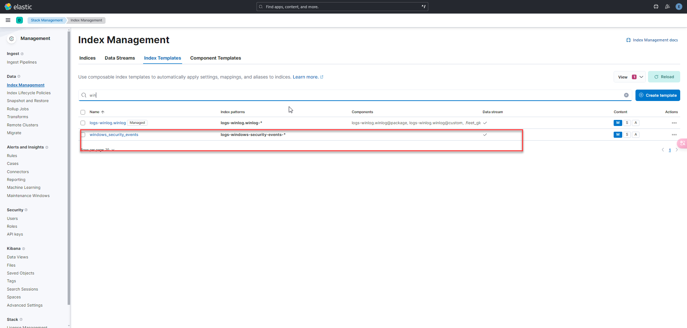Open Rollup Jobs in sidebar
The height and width of the screenshot is (328, 687).
coord(18,109)
